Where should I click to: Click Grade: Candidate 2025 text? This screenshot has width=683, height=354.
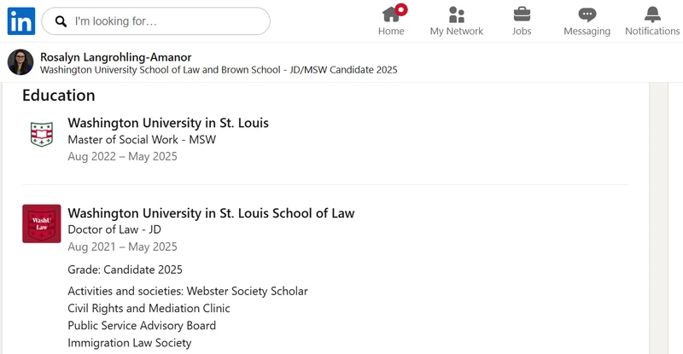[125, 270]
